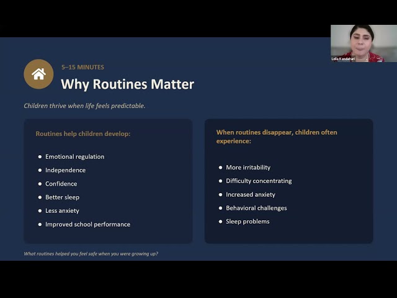Click 'Children thrive when life feels predictable.'

click(x=84, y=106)
